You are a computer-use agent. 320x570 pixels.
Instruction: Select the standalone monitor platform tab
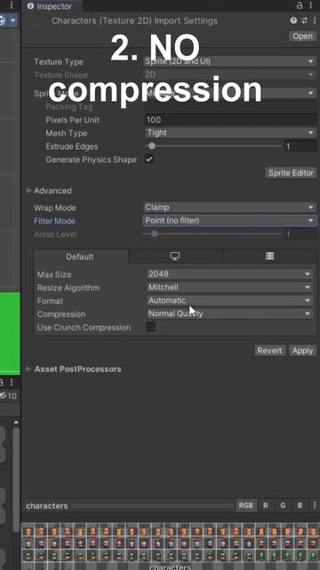pyautogui.click(x=175, y=256)
